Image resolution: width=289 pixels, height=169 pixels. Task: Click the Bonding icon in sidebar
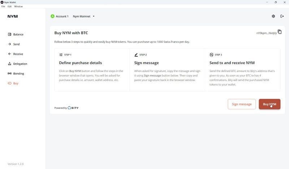pos(9,74)
